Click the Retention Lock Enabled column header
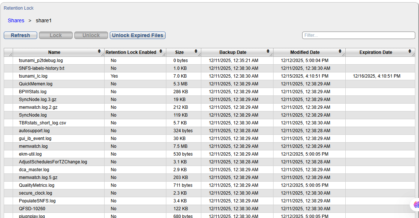This screenshot has height=218, width=419. click(131, 52)
